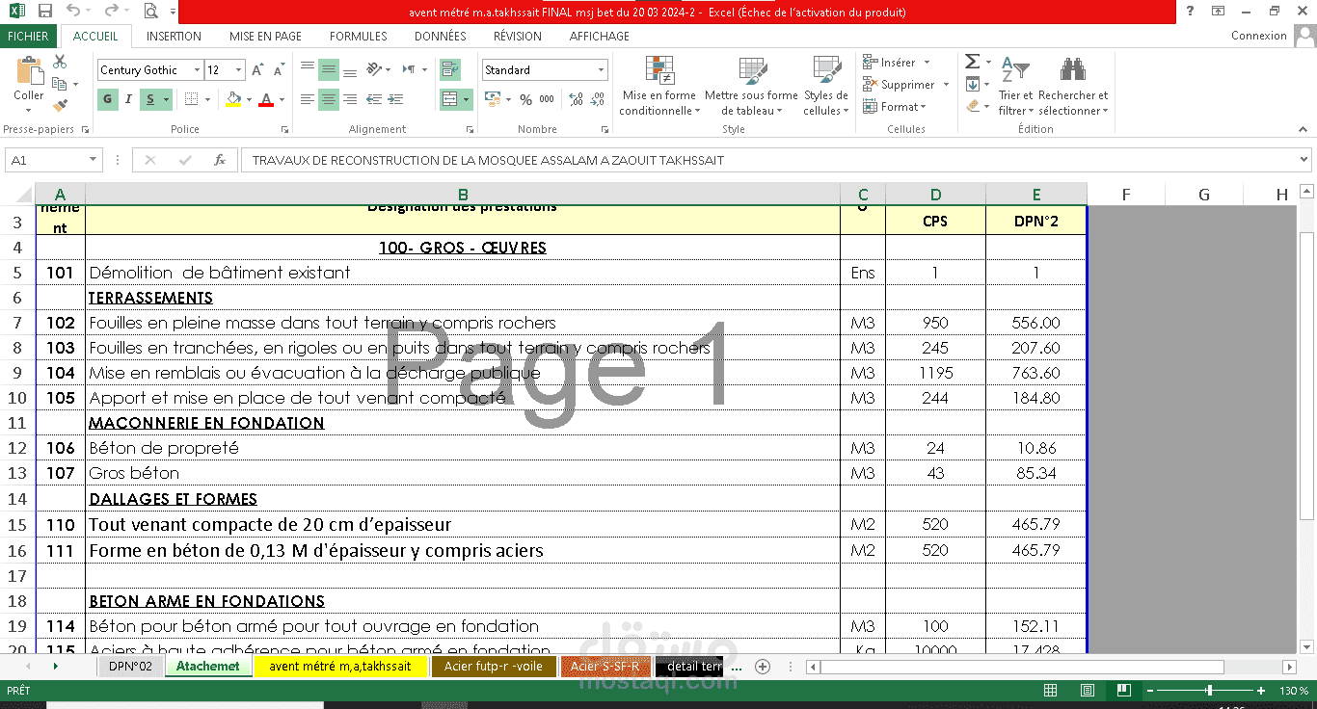The image size is (1317, 709).
Task: Click the zoom in plus button
Action: [x=1261, y=691]
